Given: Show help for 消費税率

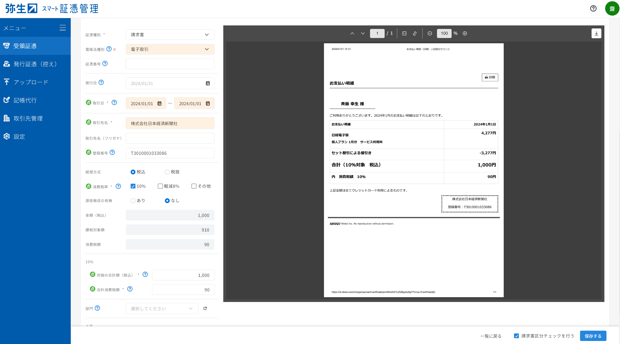Looking at the screenshot, I should [118, 186].
